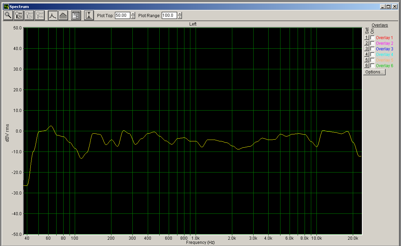Screen dimensions: 401x246
Task: Zoom in 2X on the spectrum
Action: point(19,15)
